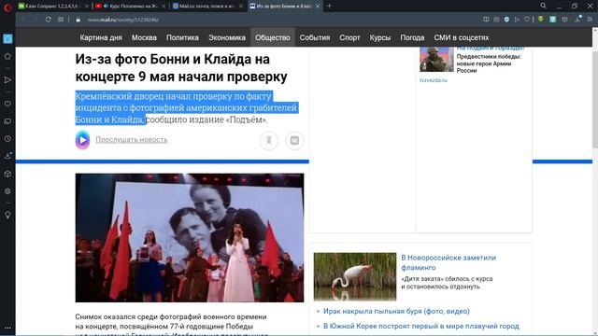Close the Клан Сопрано tab

[x=87, y=7]
